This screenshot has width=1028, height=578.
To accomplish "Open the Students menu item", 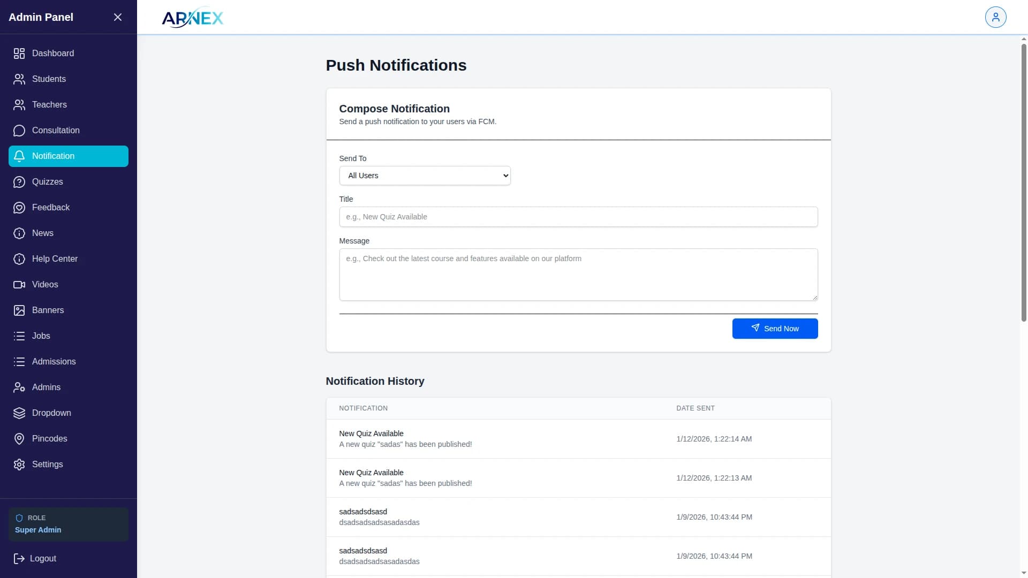I will (49, 79).
